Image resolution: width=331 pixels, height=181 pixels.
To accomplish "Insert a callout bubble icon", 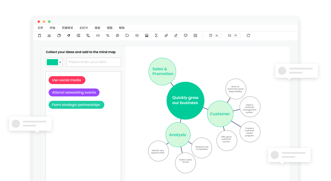I will pyautogui.click(x=117, y=35).
